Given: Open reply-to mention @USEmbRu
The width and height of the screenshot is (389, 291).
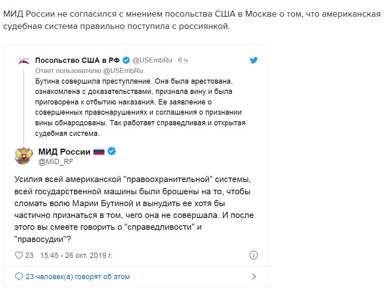Looking at the screenshot, I should [x=123, y=71].
